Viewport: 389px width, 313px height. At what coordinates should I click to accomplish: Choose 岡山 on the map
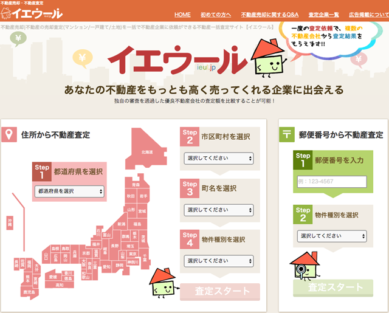coord(65,258)
